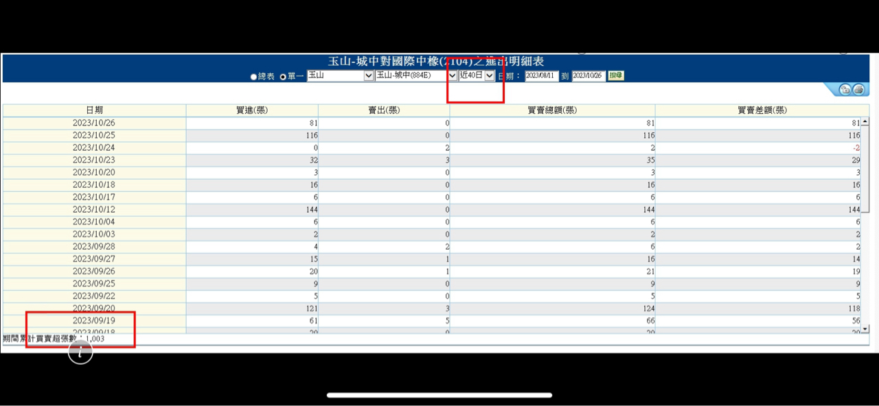The image size is (879, 406).
Task: Click the 買進 value 121 in 2023/09/20 row
Action: (x=312, y=309)
